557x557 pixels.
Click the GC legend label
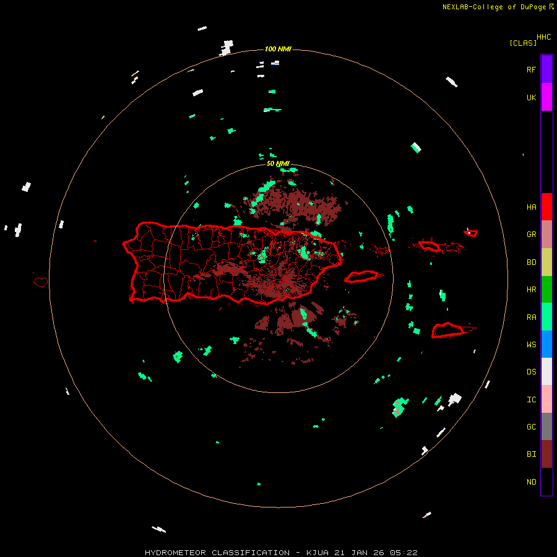tap(531, 427)
